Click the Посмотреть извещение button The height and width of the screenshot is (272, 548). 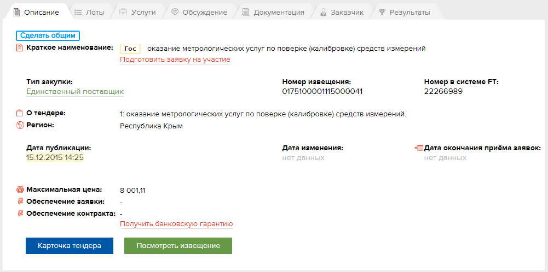point(178,245)
